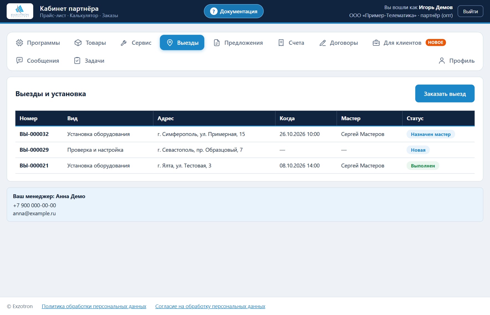Click the chip icon next to Программы
Screen dimensions: 490x315
point(19,43)
